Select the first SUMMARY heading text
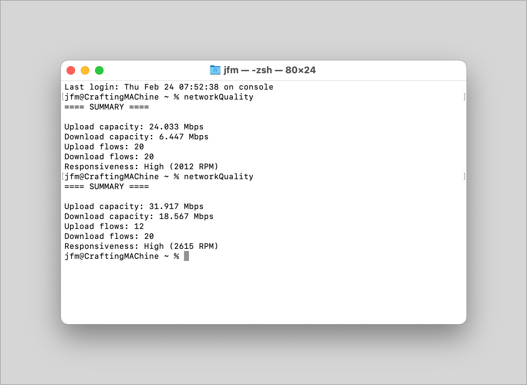Viewport: 527px width, 385px height. [x=106, y=107]
